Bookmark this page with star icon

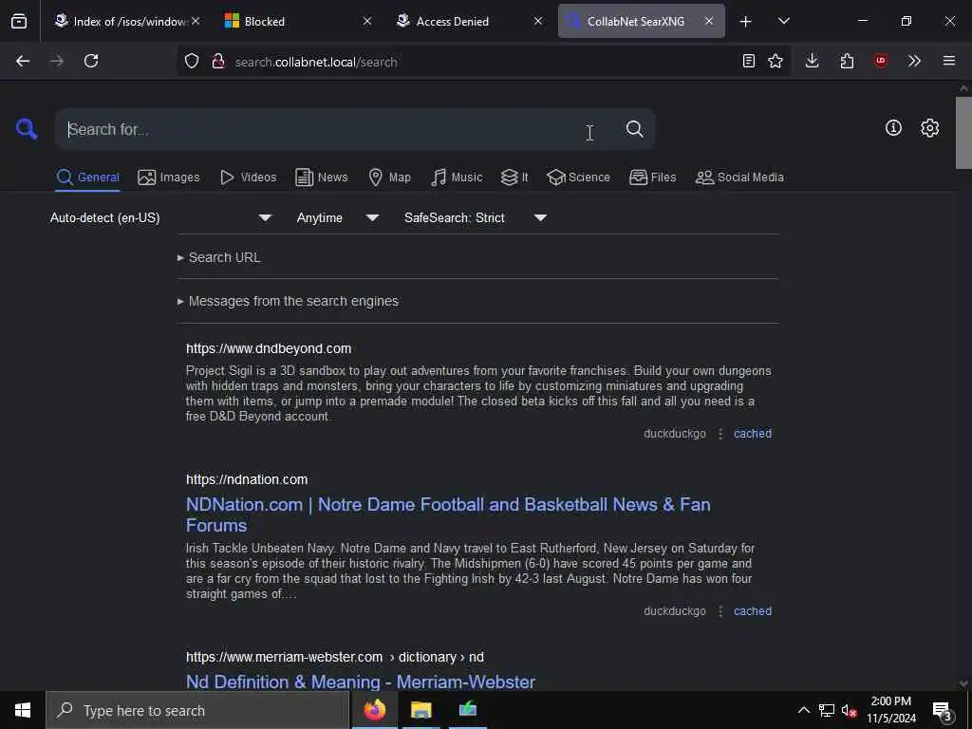click(776, 61)
